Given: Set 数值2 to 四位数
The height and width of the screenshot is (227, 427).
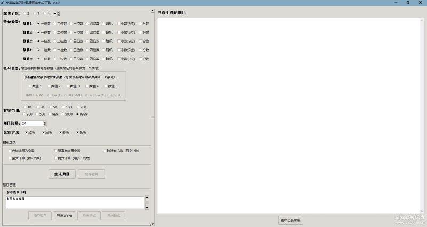Looking at the screenshot, I should click(92, 33).
